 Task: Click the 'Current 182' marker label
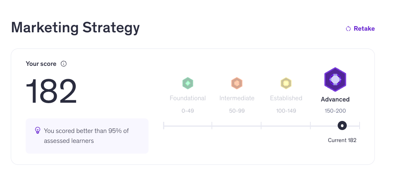342,140
